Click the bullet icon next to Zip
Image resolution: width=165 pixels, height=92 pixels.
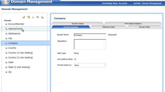[x=6, y=72]
